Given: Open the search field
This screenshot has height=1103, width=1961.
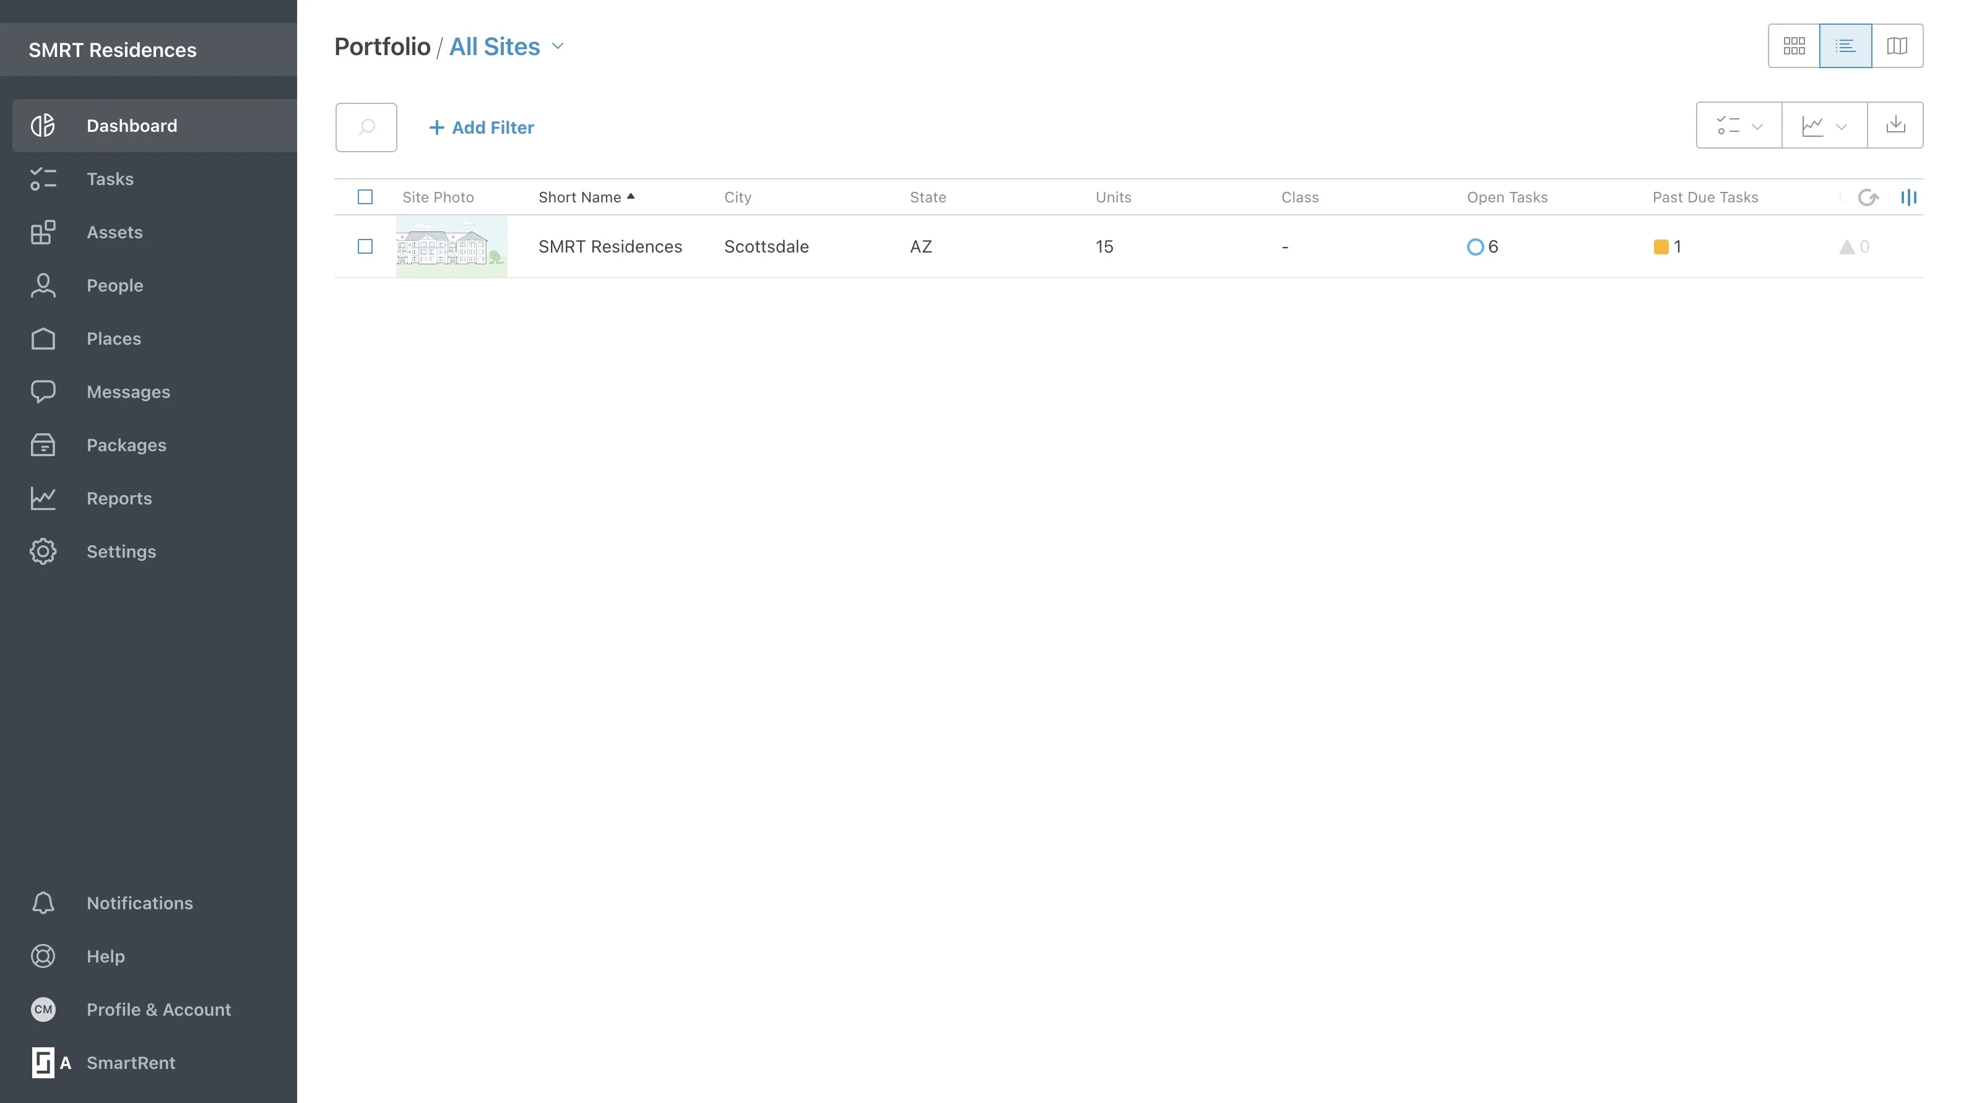Looking at the screenshot, I should coord(366,127).
